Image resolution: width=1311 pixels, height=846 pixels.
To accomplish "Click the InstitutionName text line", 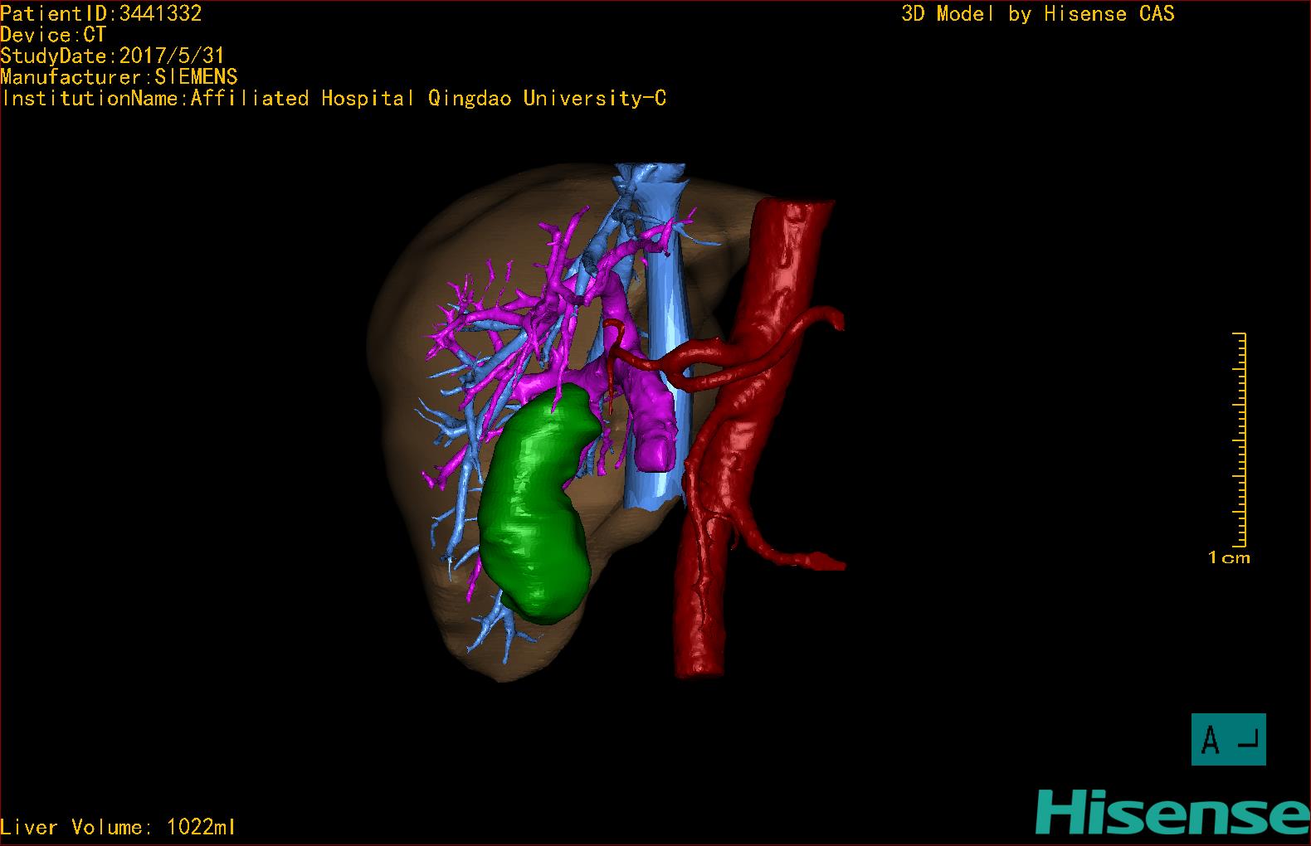I will point(334,99).
